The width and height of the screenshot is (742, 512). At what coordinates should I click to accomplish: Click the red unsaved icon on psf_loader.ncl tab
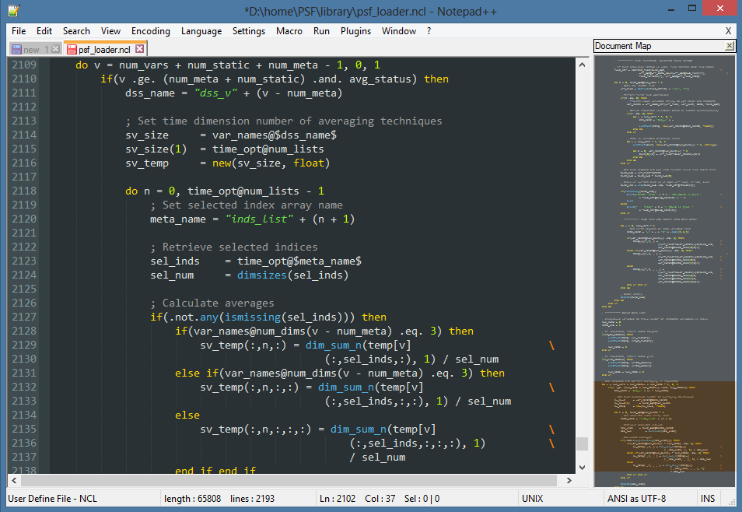point(72,49)
